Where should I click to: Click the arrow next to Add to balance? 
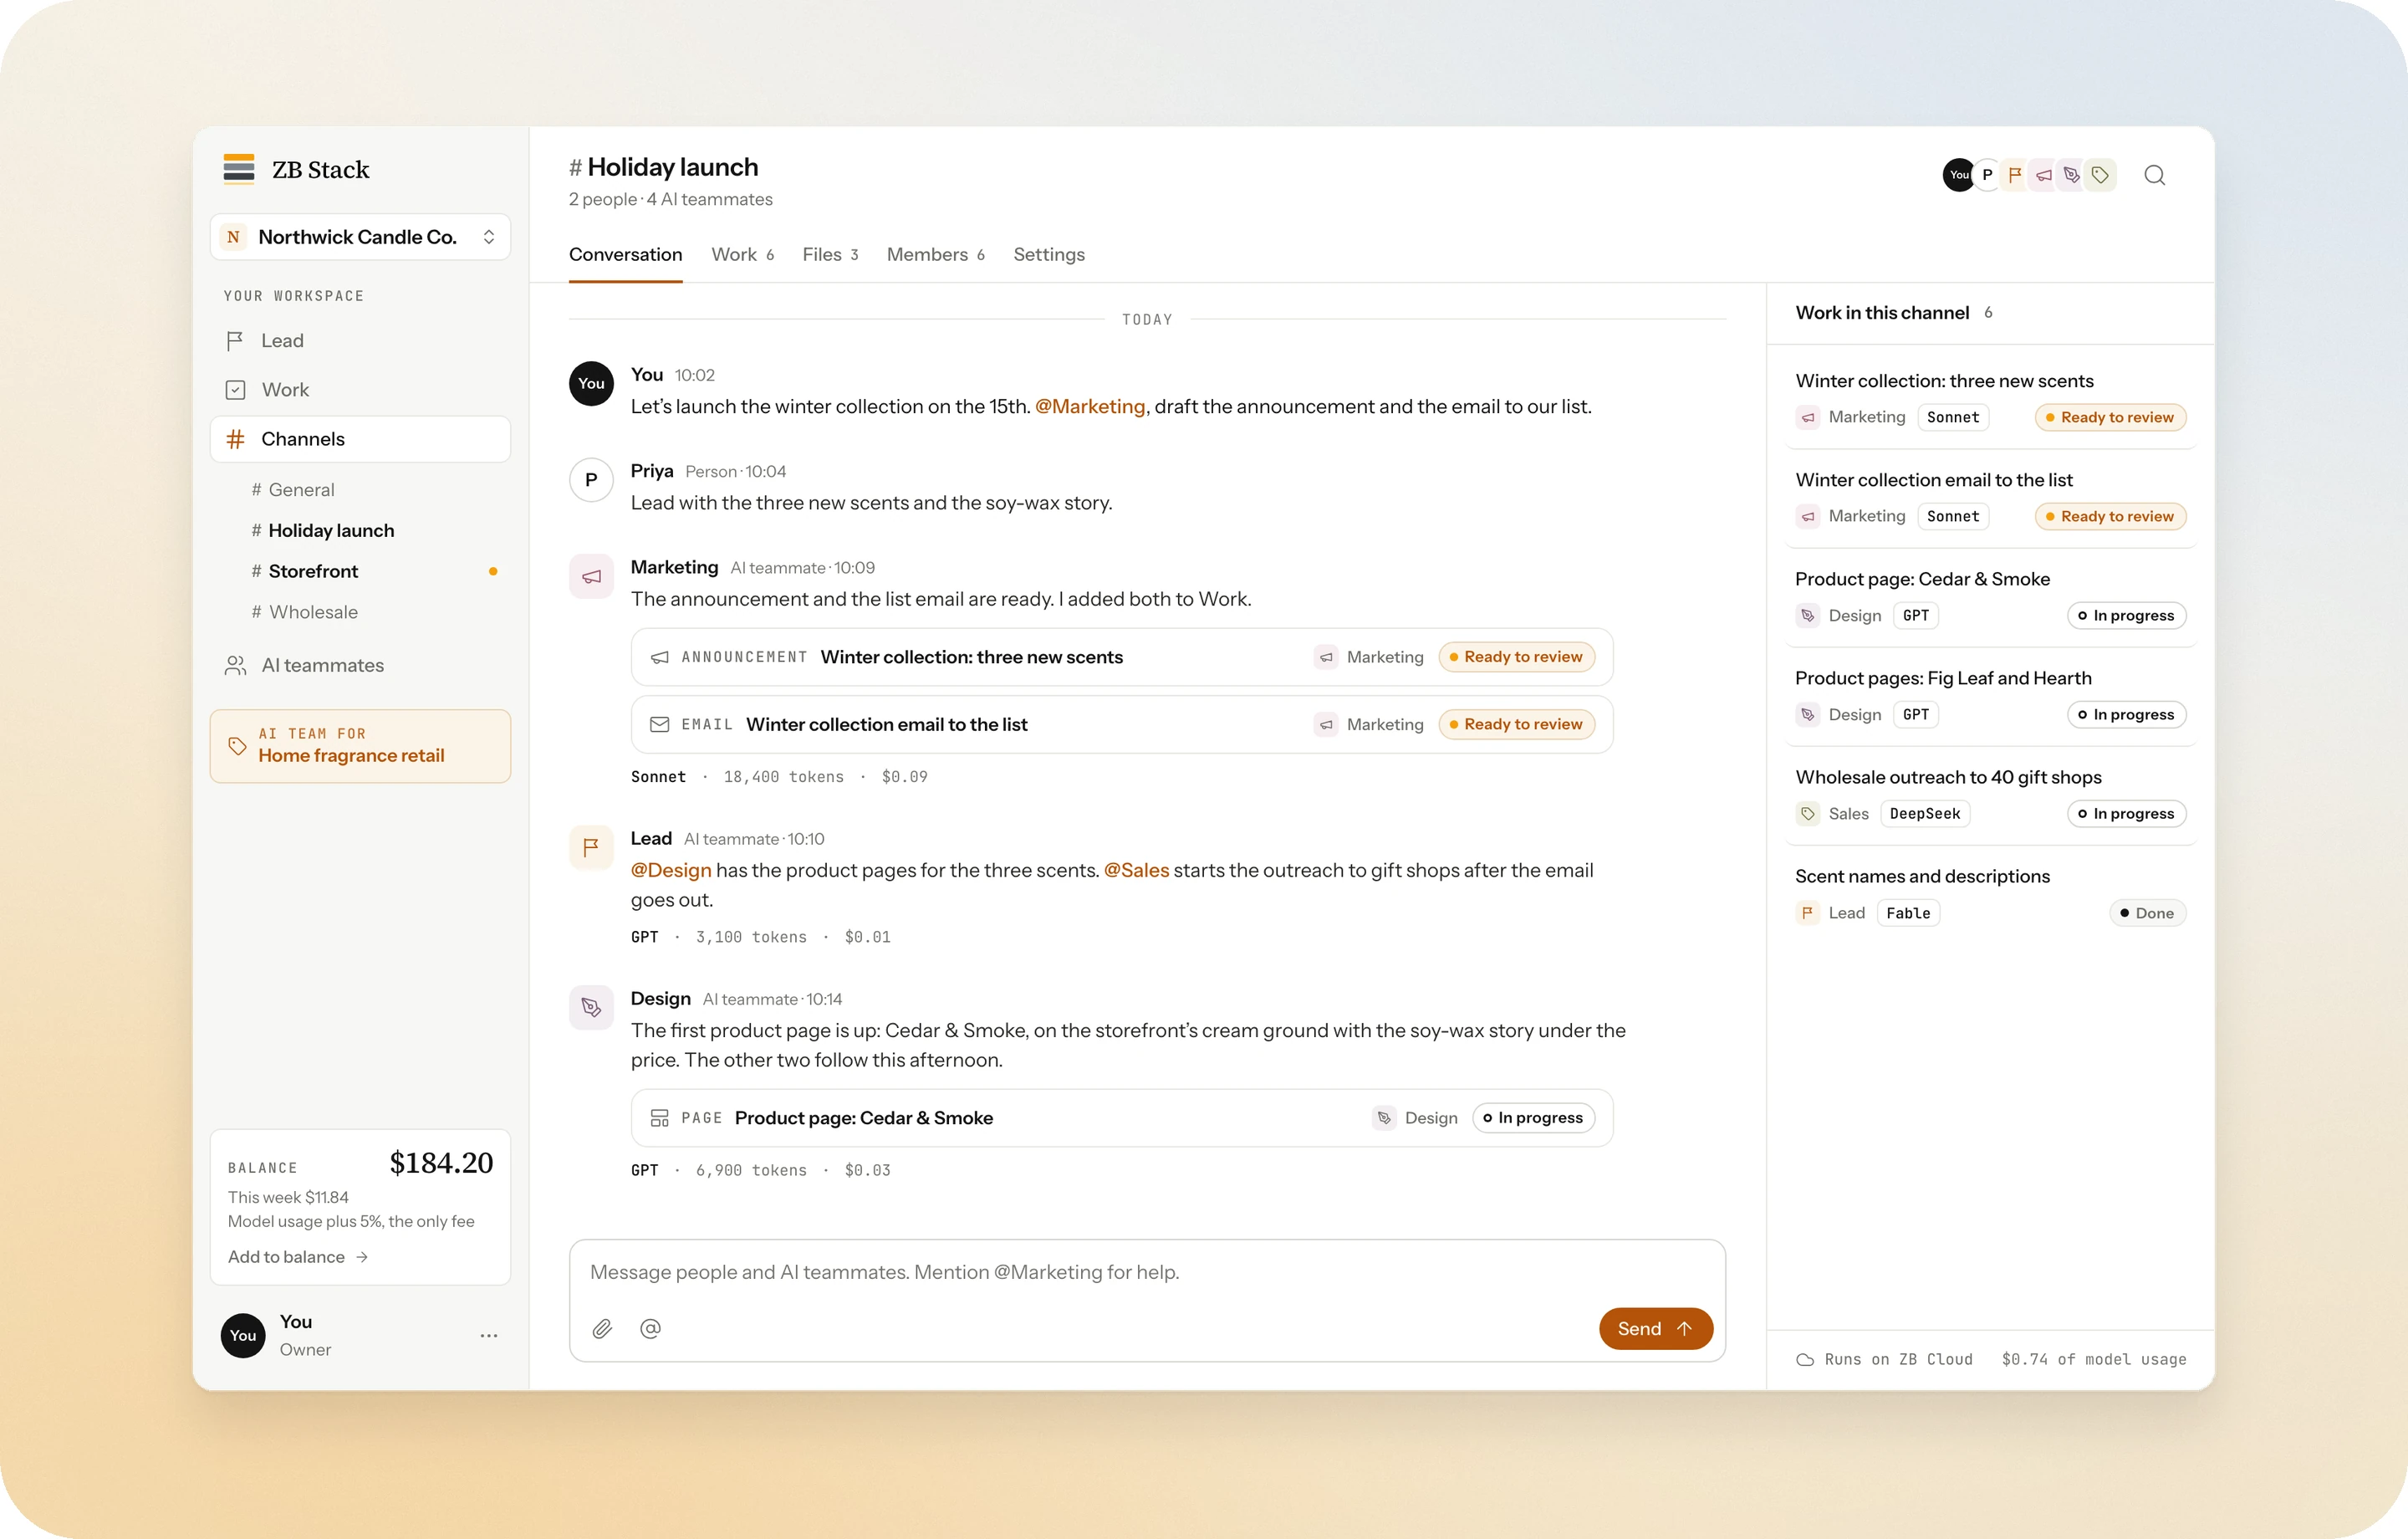362,1258
